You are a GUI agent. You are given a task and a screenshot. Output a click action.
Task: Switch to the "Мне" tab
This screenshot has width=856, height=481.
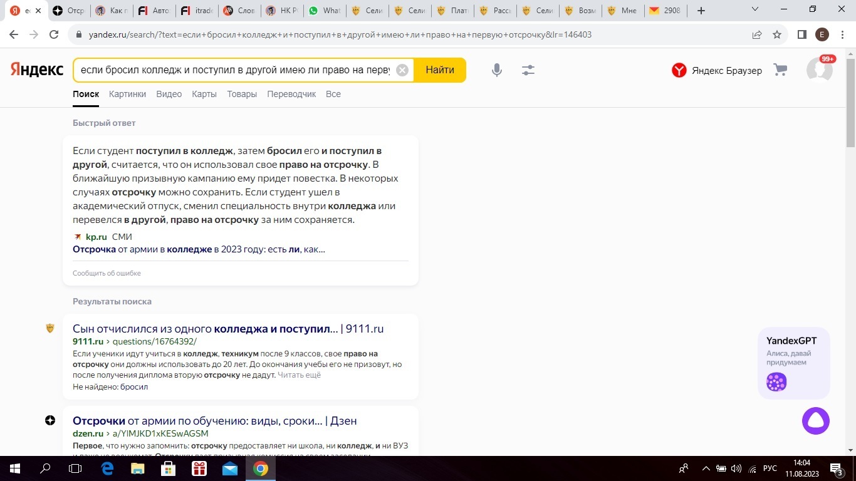tap(622, 11)
